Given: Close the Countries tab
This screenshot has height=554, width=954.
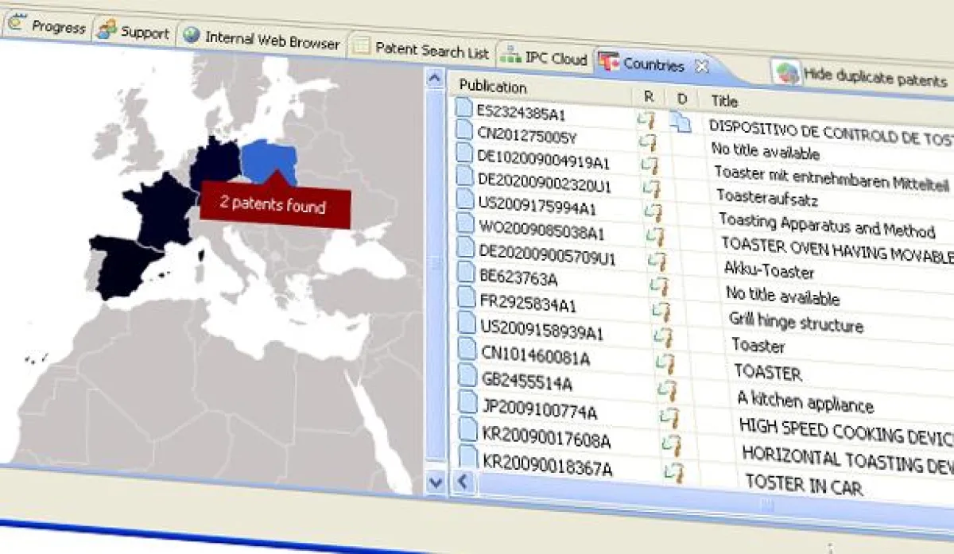Looking at the screenshot, I should [701, 67].
